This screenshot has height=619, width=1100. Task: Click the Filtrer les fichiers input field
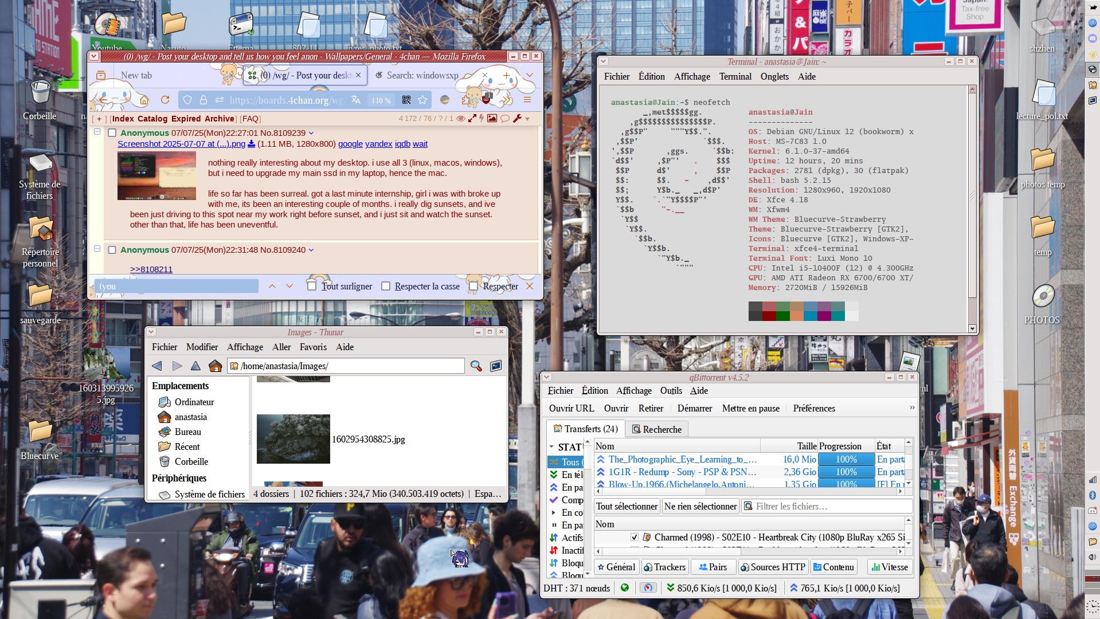pyautogui.click(x=828, y=506)
